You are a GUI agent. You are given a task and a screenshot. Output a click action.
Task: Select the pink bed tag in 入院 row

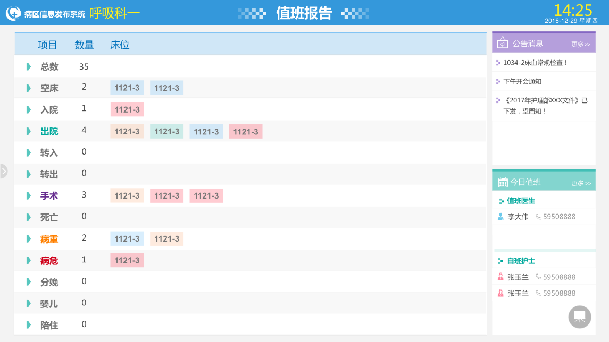coord(127,109)
